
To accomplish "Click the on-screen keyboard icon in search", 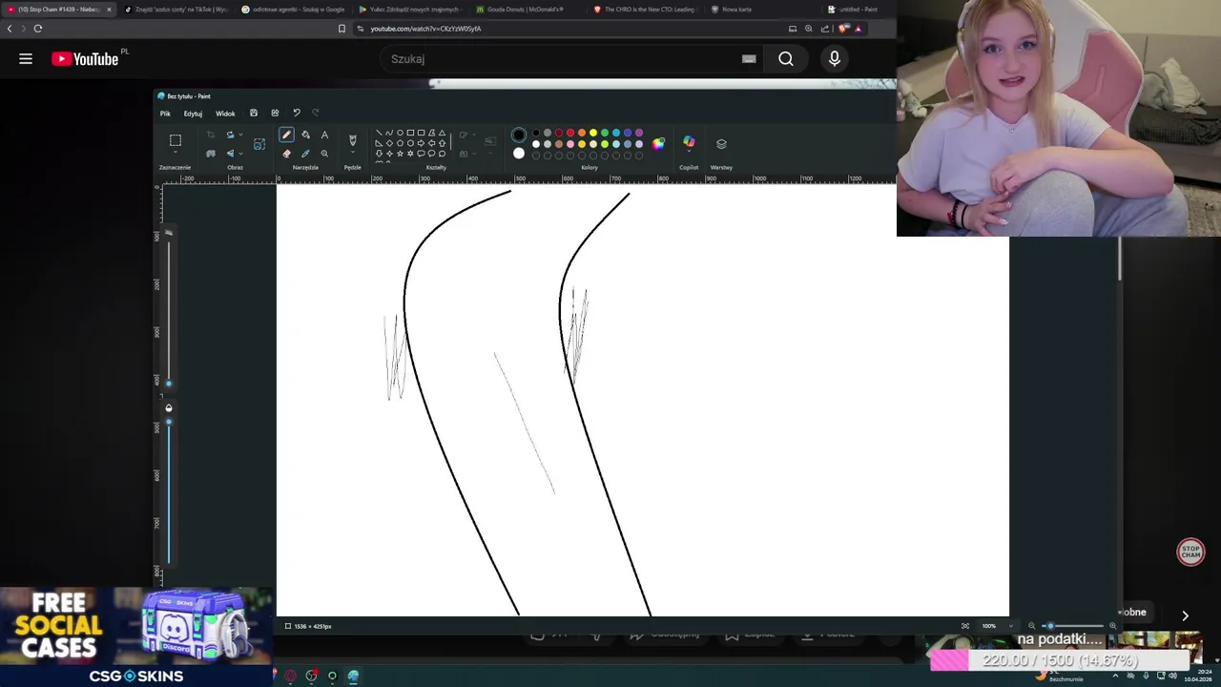I will point(749,59).
